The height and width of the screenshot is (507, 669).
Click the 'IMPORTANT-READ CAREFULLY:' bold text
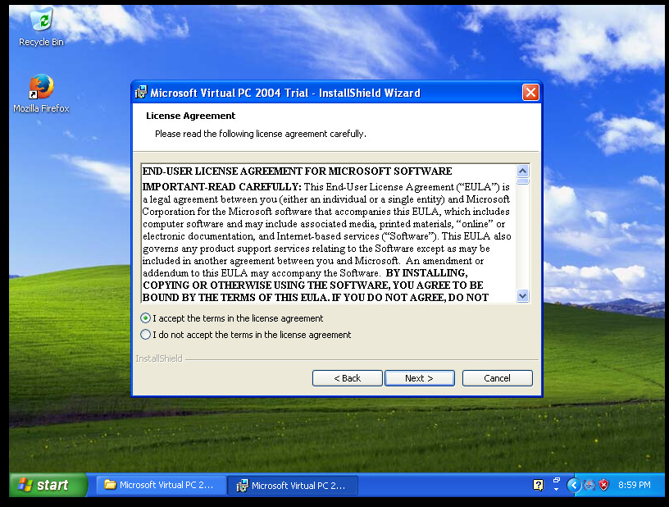click(222, 187)
